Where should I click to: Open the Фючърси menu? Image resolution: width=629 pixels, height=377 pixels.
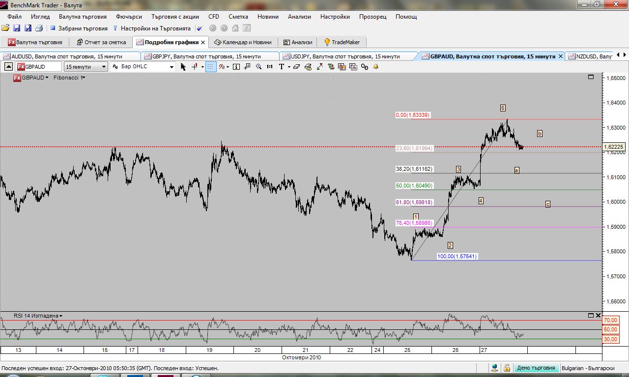tap(129, 17)
